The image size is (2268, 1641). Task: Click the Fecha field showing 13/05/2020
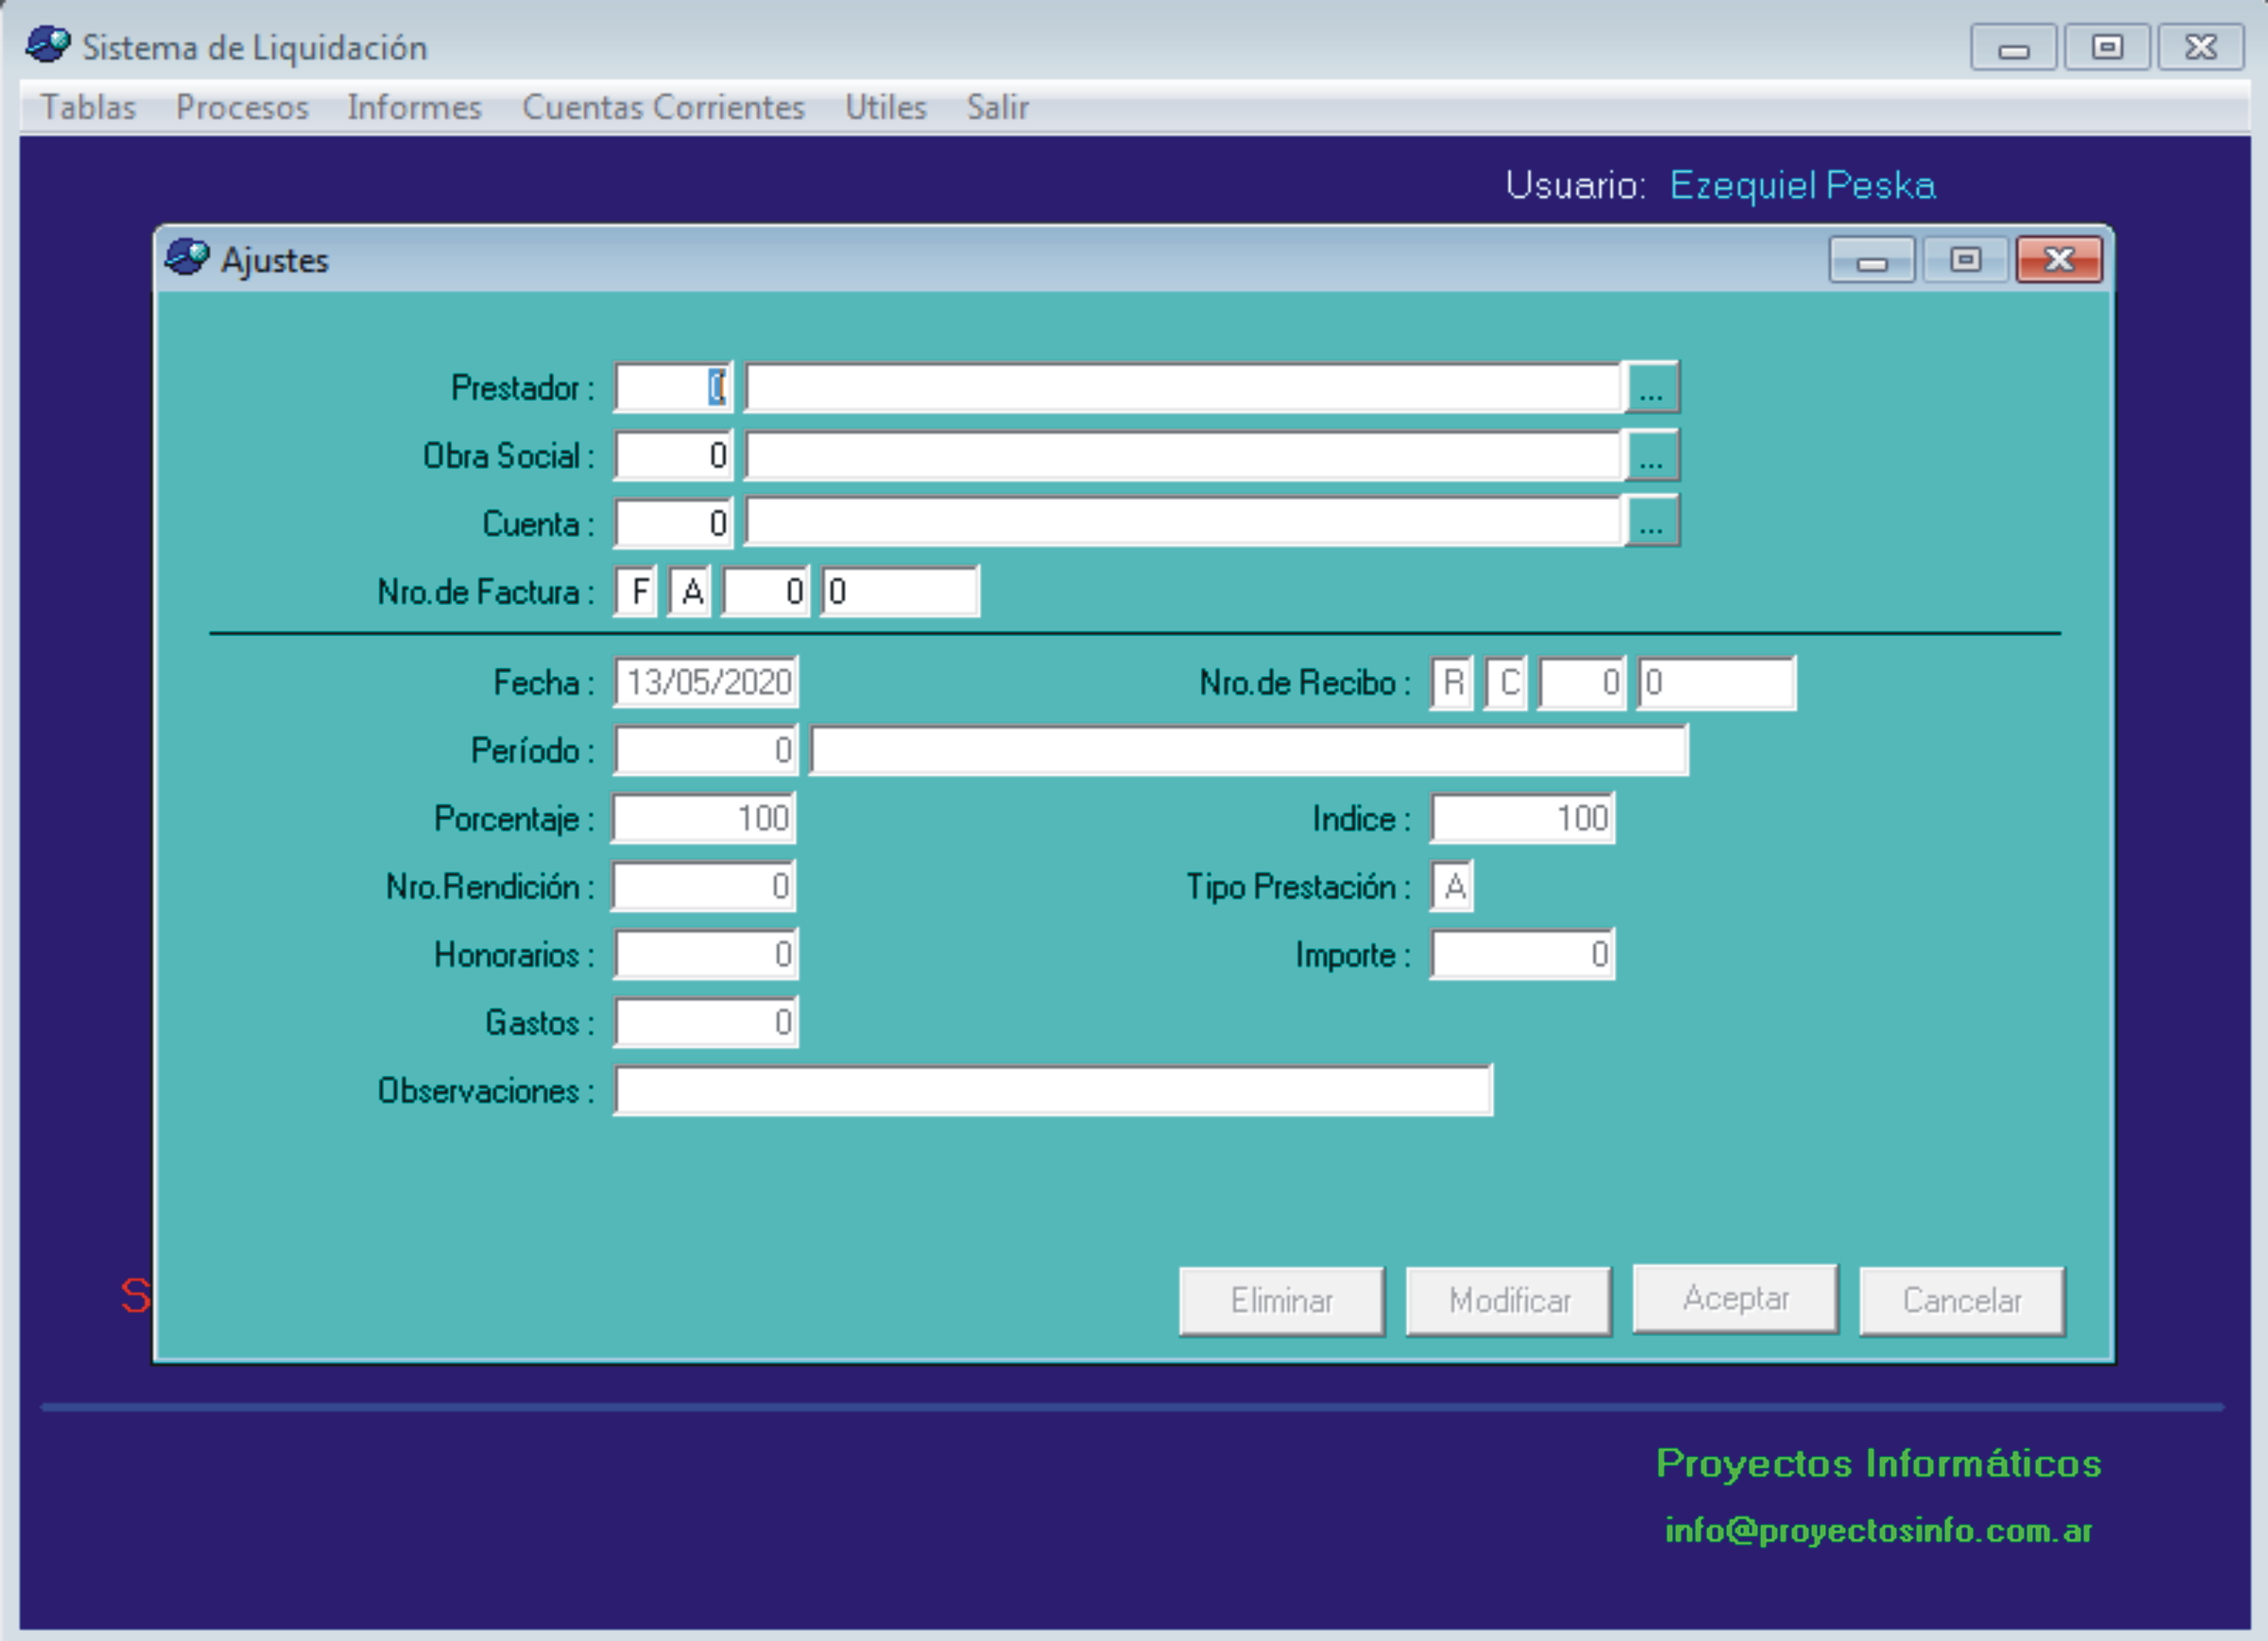coord(706,682)
